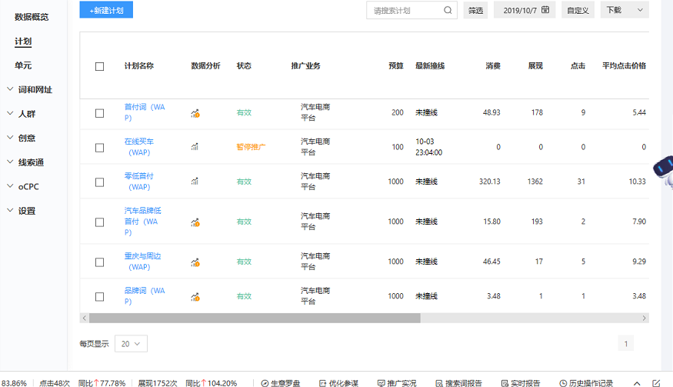Open the calendar icon next to 2019/10/7

[x=545, y=10]
